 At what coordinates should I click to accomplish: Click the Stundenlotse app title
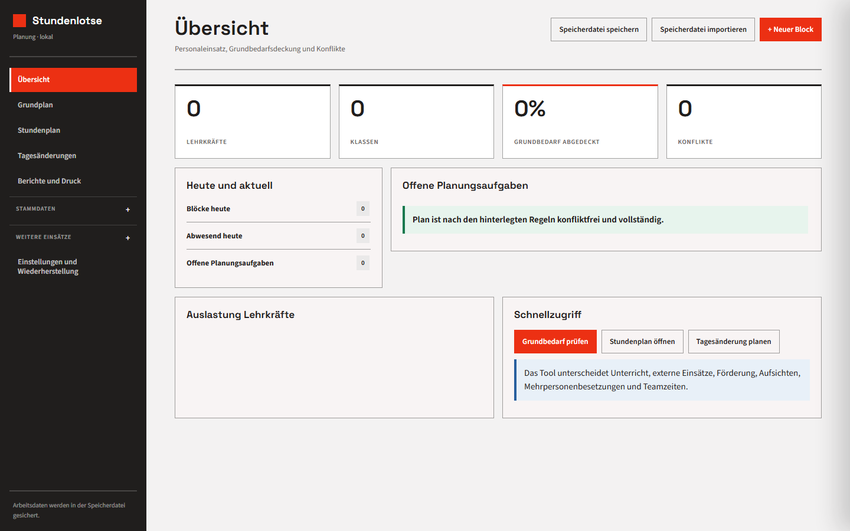point(67,21)
